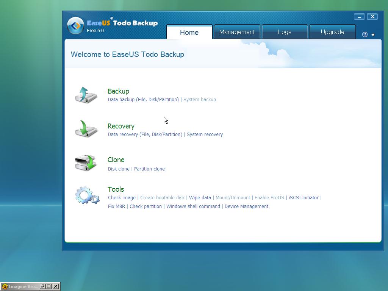Click the Recovery drive icon

(86, 129)
